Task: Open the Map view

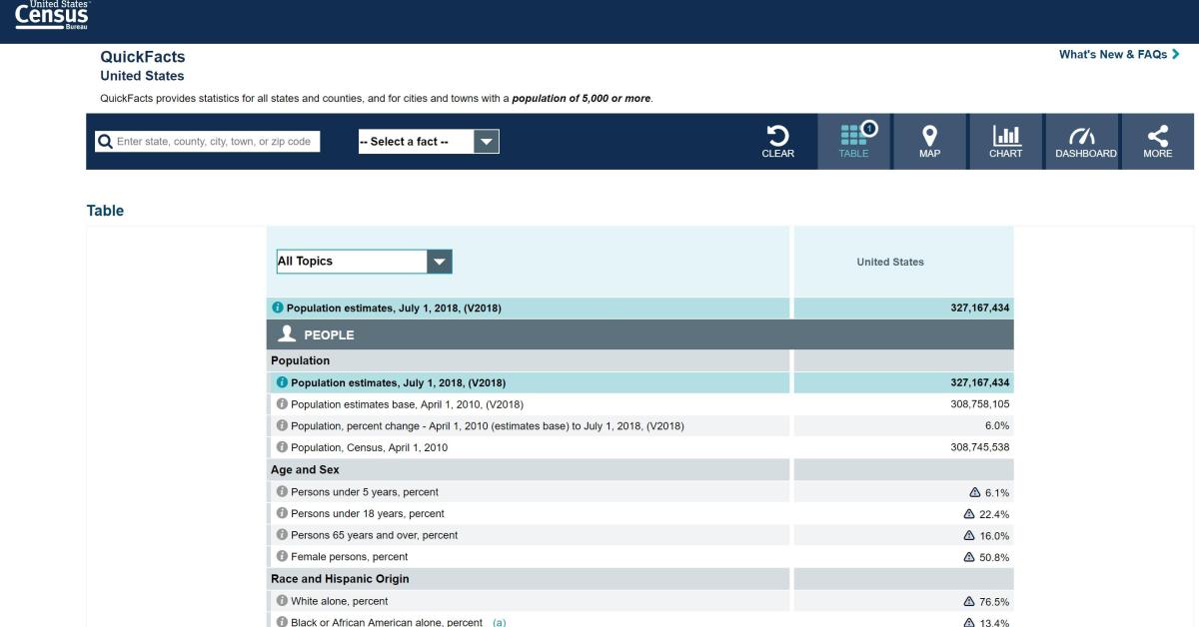Action: pyautogui.click(x=929, y=141)
